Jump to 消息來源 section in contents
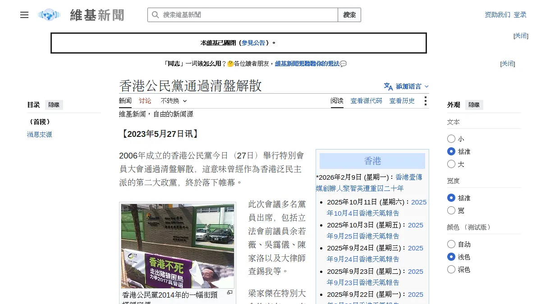The height and width of the screenshot is (304, 541). coord(39,134)
